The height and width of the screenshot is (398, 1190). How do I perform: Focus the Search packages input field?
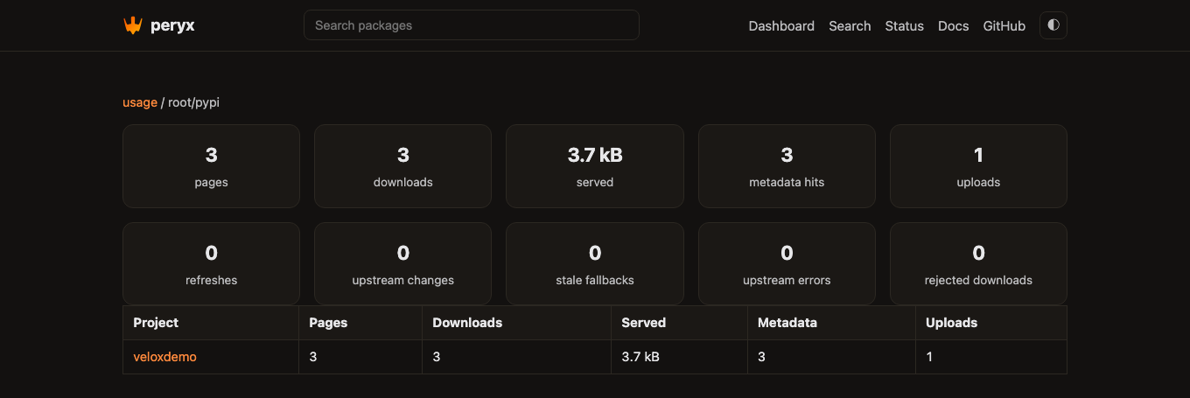click(472, 25)
